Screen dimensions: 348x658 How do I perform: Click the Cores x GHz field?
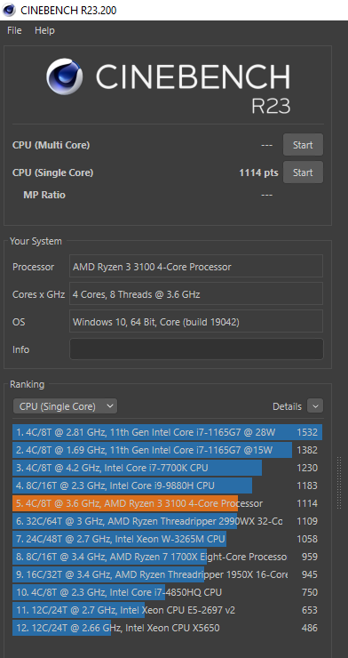[x=196, y=294]
